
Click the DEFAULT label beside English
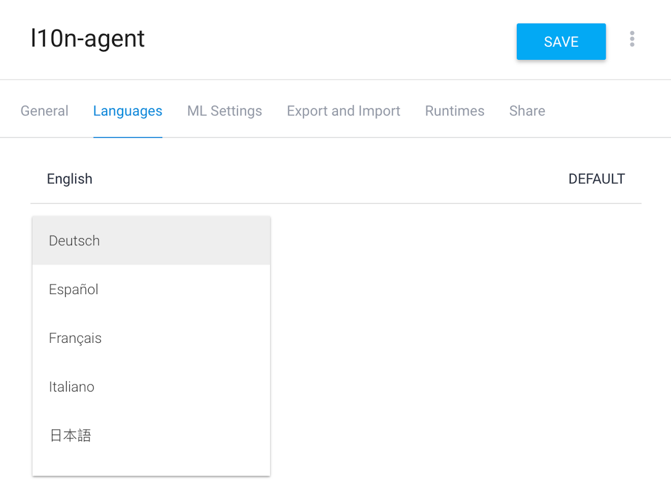tap(596, 179)
